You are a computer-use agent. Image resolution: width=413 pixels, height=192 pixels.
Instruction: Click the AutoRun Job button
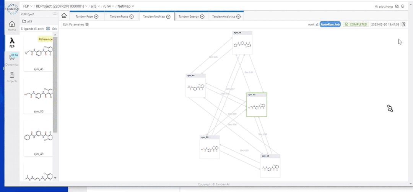pos(330,24)
